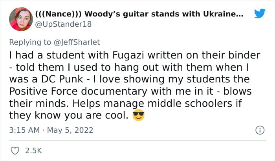Like the tweet with heart icon
This screenshot has height=161, width=275.
click(15, 151)
